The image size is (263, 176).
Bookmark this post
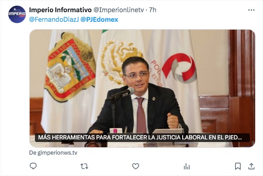(238, 166)
